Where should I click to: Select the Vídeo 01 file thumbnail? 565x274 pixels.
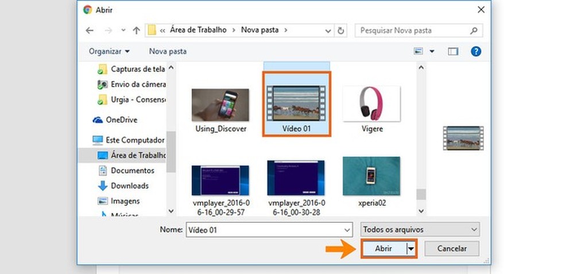296,105
